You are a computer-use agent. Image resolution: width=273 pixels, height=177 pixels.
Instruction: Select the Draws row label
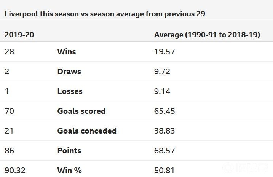(69, 72)
